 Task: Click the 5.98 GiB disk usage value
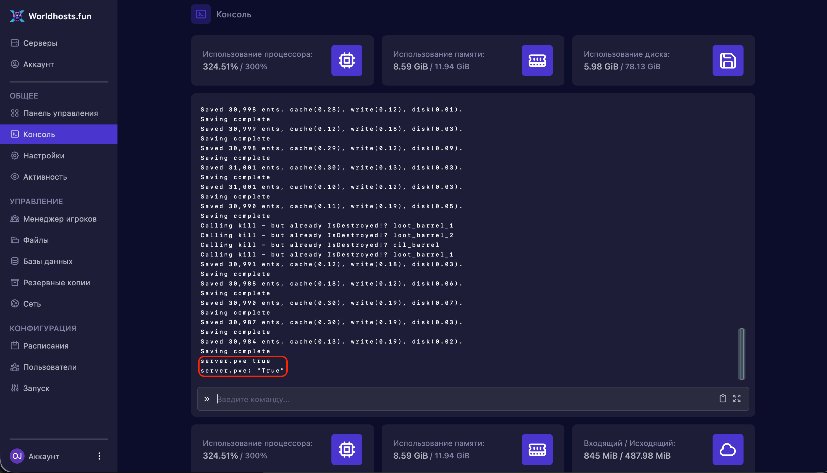coord(601,67)
